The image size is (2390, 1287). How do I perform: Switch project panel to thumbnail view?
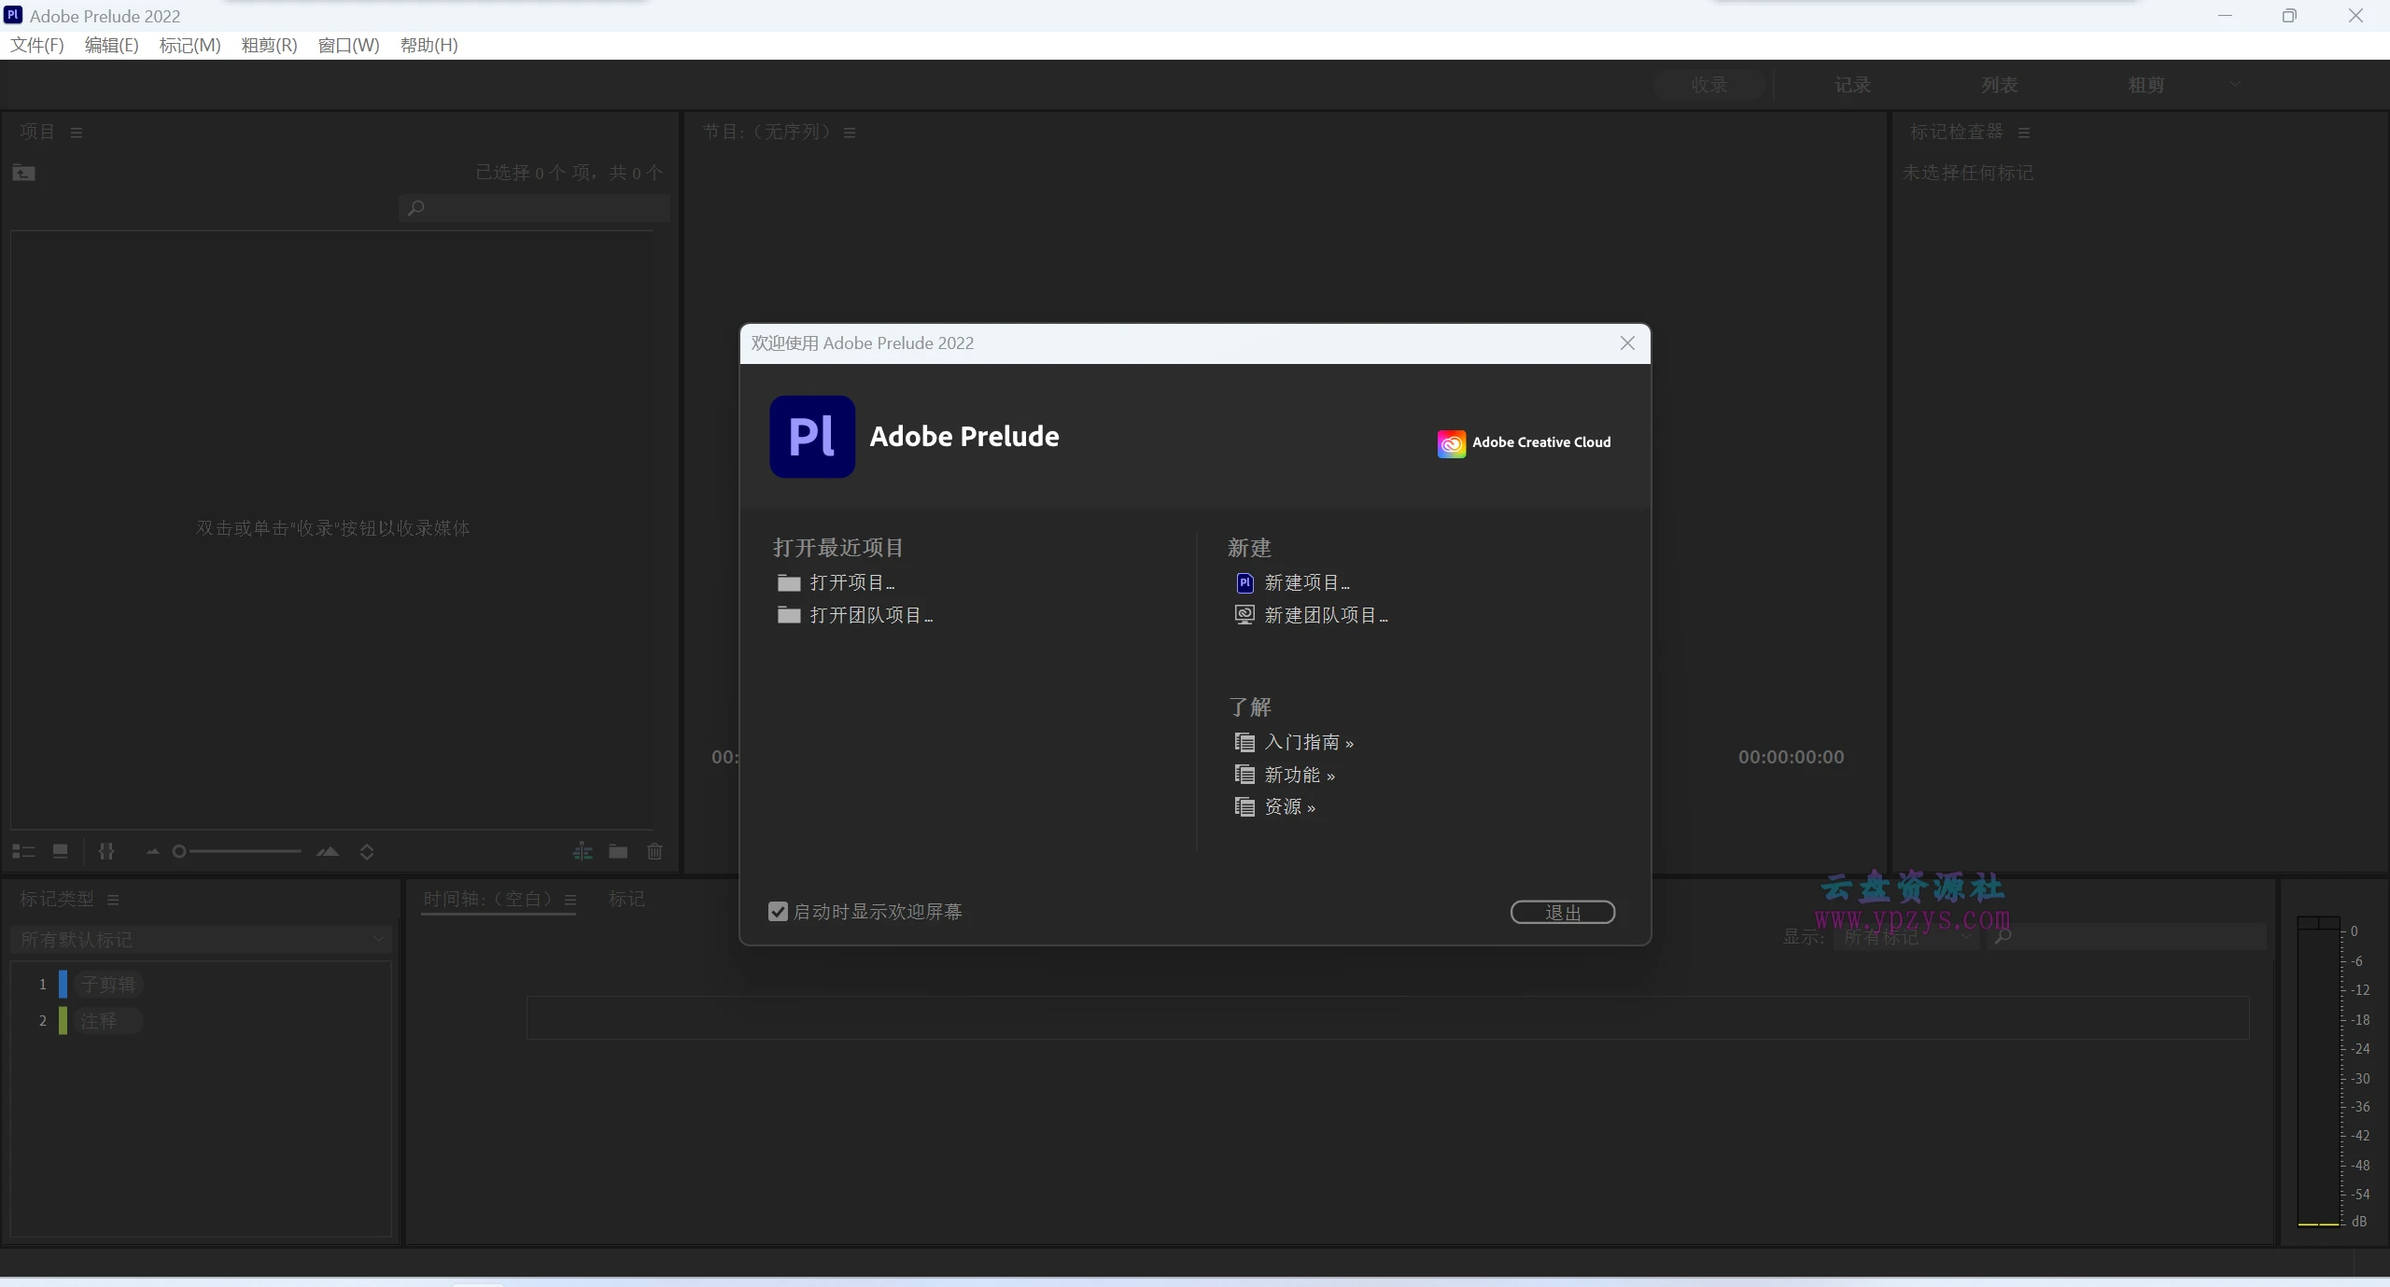[61, 851]
